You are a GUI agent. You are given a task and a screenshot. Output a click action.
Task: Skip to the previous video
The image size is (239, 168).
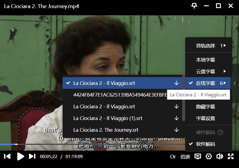[x=8, y=156]
